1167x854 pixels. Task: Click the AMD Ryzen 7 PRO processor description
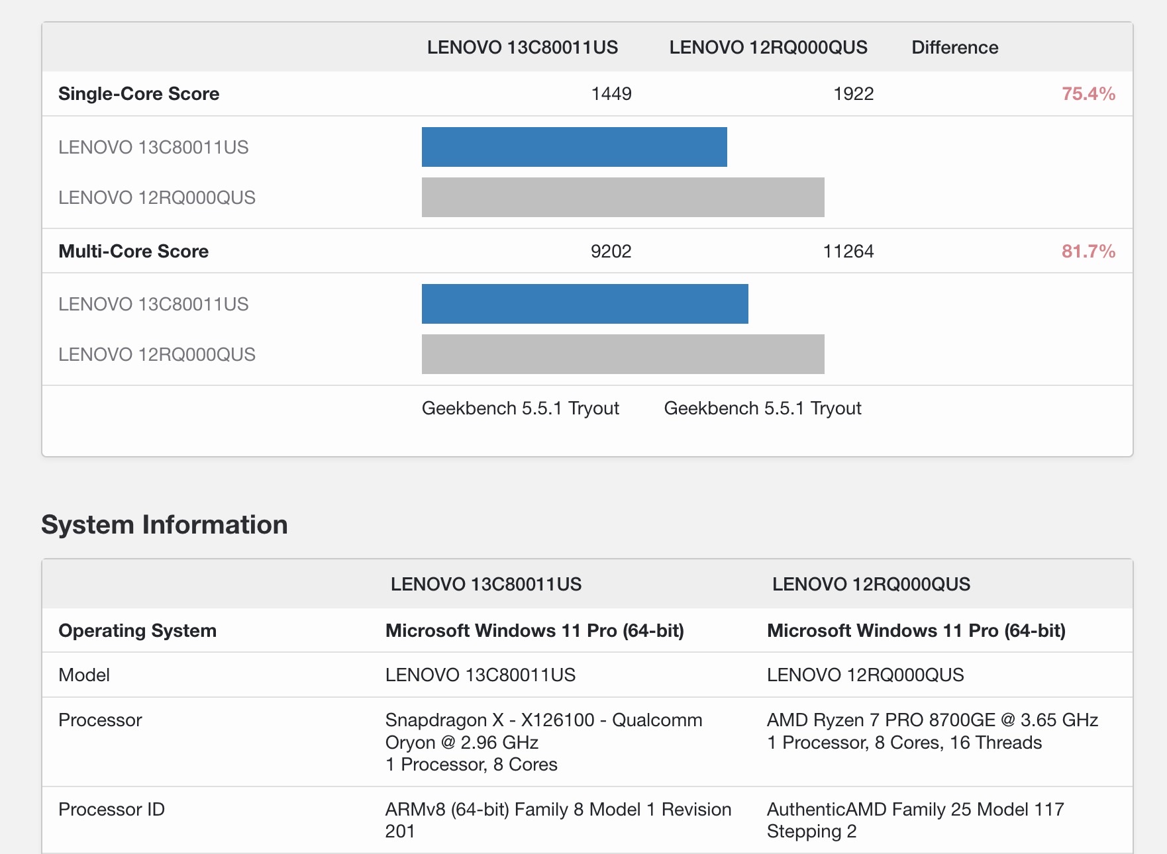(932, 731)
